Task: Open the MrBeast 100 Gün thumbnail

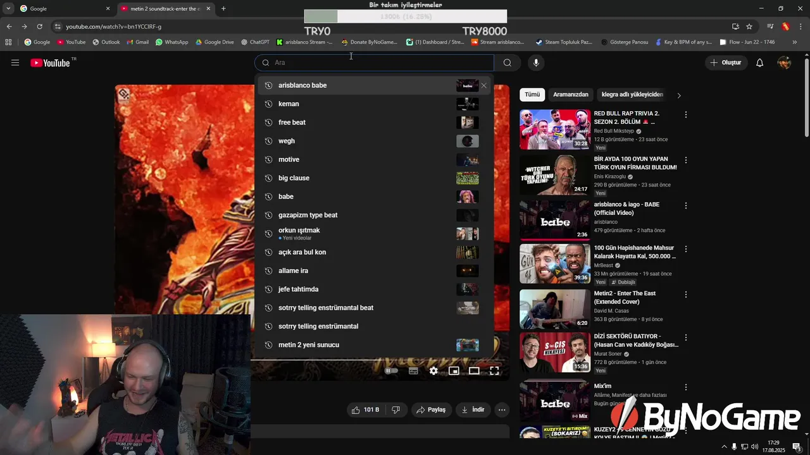Action: coord(555,264)
